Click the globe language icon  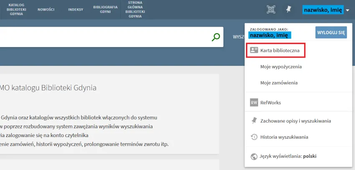point(254,157)
